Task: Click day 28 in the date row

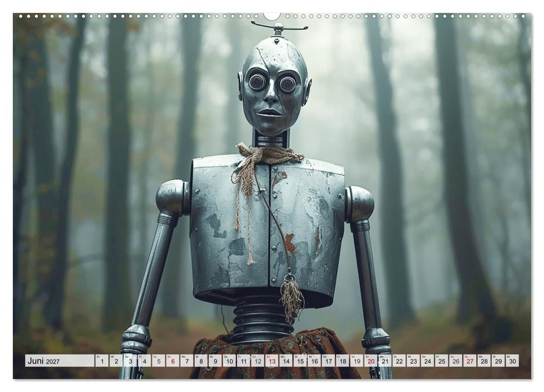Action: pos(484,361)
